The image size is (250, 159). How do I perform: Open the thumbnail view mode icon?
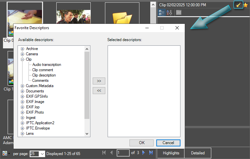[x=5, y=153]
